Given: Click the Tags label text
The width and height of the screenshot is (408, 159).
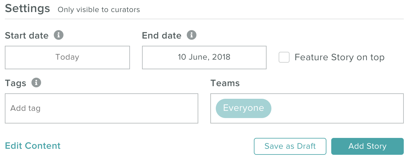Looking at the screenshot, I should 16,83.
